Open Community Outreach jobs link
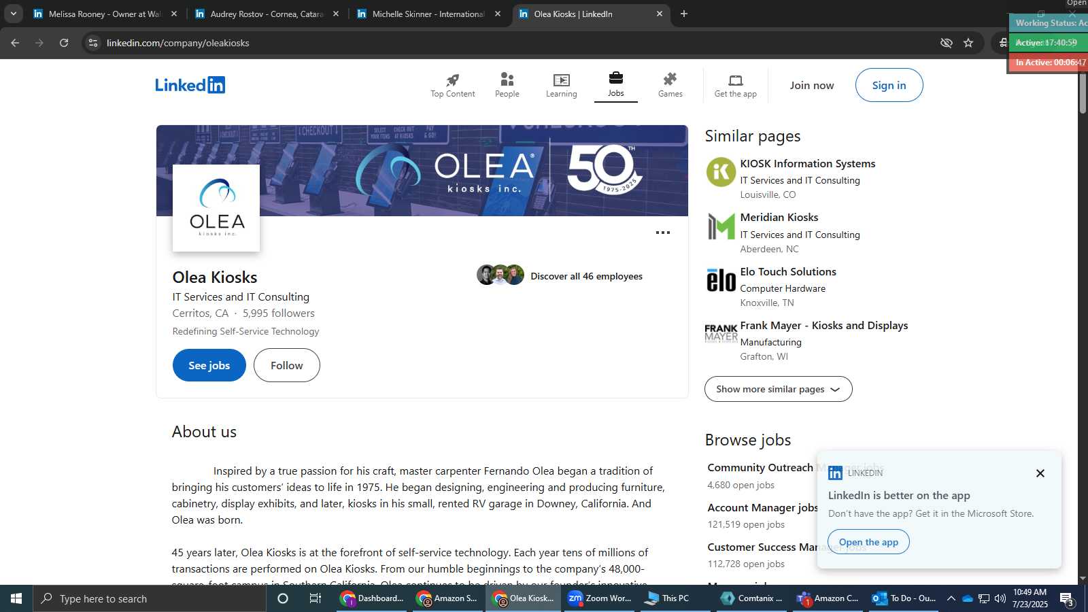The height and width of the screenshot is (612, 1088). (x=760, y=468)
